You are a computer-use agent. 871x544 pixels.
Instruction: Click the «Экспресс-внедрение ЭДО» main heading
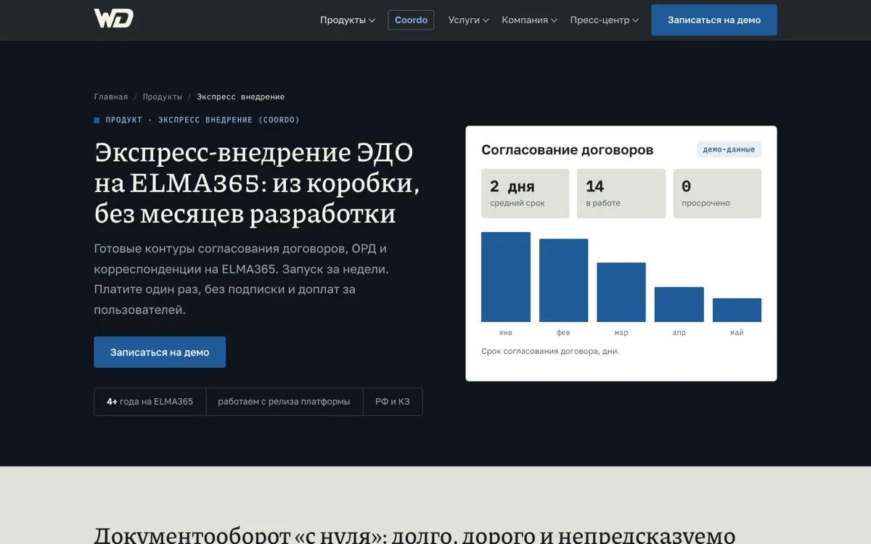pyautogui.click(x=257, y=184)
